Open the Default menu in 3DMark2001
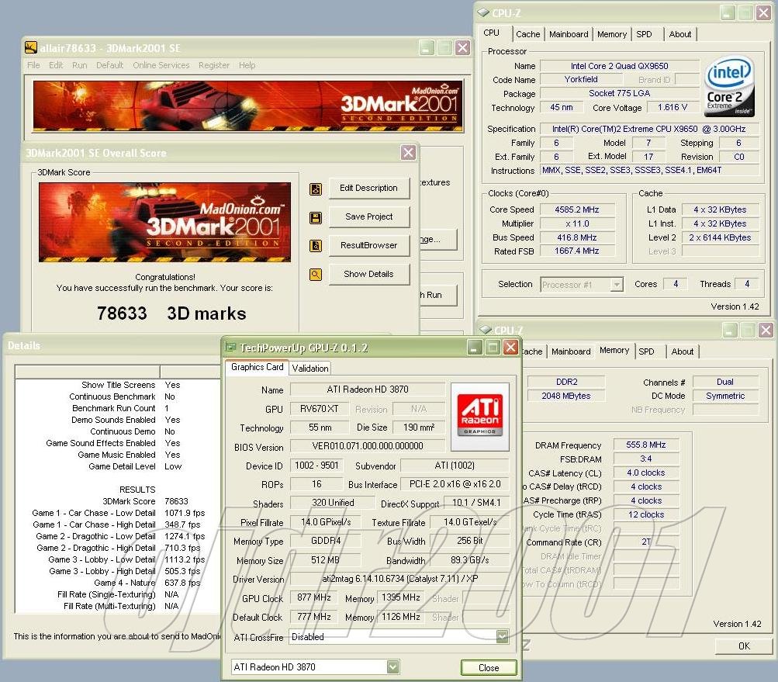The image size is (778, 682). point(109,65)
